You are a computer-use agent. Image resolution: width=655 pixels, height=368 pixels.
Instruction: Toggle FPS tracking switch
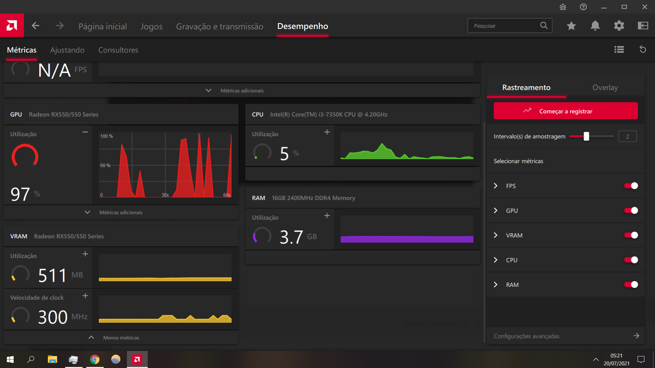pyautogui.click(x=631, y=186)
